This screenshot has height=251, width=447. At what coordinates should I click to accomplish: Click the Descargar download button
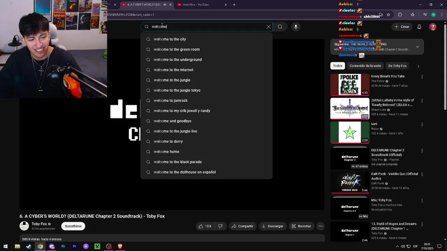272,226
